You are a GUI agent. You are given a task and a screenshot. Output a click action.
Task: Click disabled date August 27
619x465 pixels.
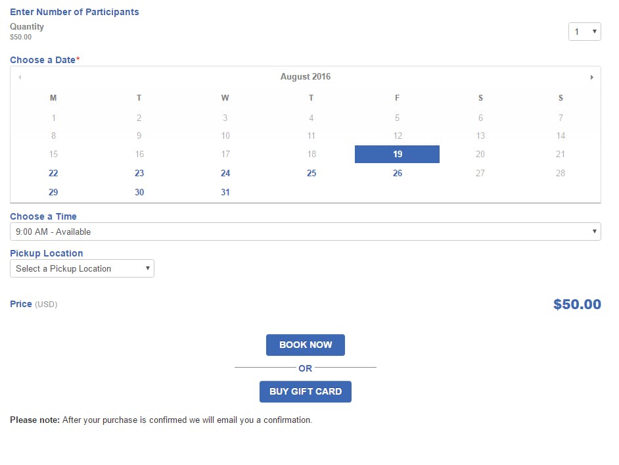[480, 174]
